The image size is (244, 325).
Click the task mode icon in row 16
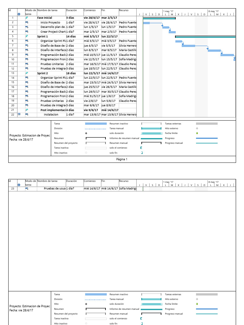27,87
